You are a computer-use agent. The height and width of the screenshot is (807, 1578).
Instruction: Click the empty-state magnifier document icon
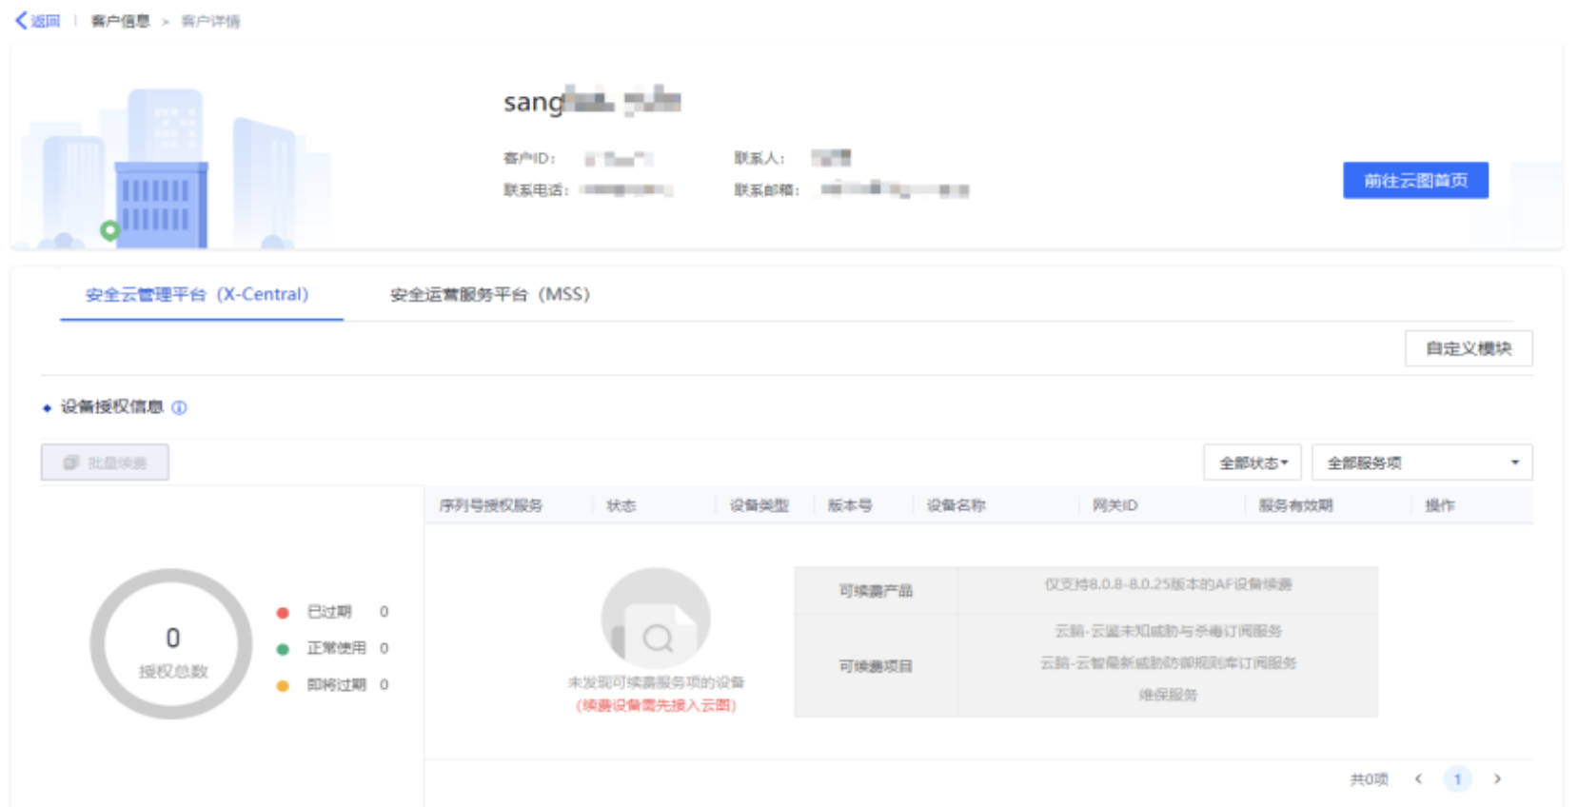(x=656, y=619)
